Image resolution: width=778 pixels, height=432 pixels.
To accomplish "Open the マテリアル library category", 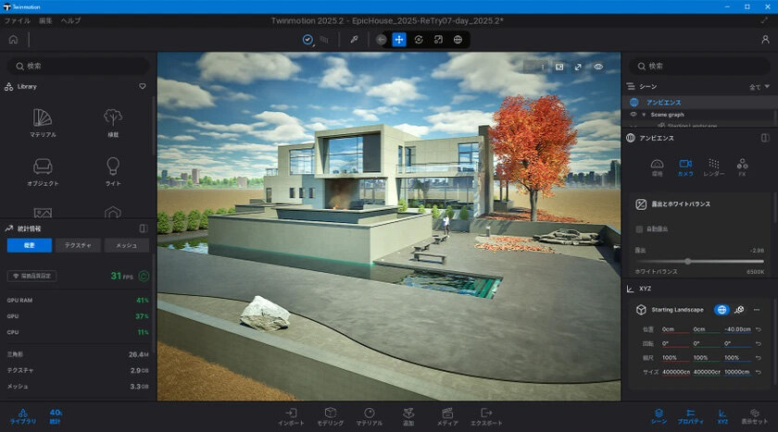I will click(x=43, y=122).
